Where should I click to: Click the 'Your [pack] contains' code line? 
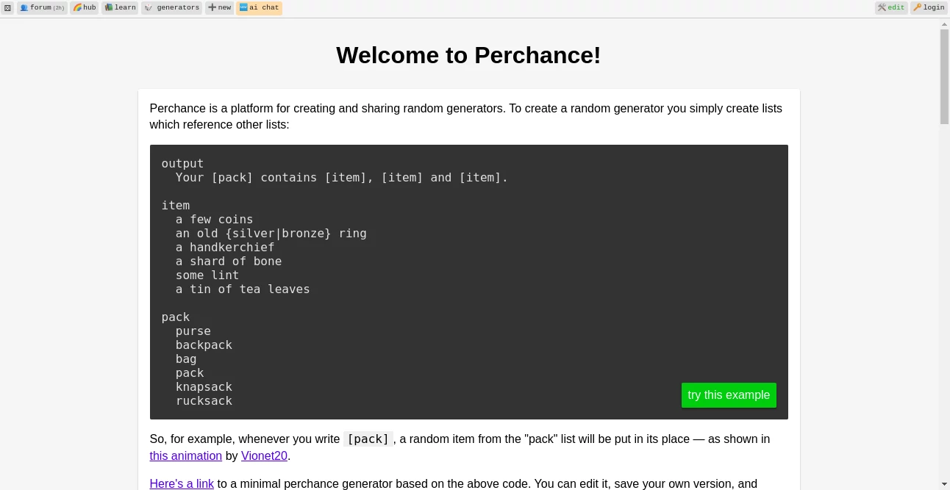pyautogui.click(x=342, y=177)
